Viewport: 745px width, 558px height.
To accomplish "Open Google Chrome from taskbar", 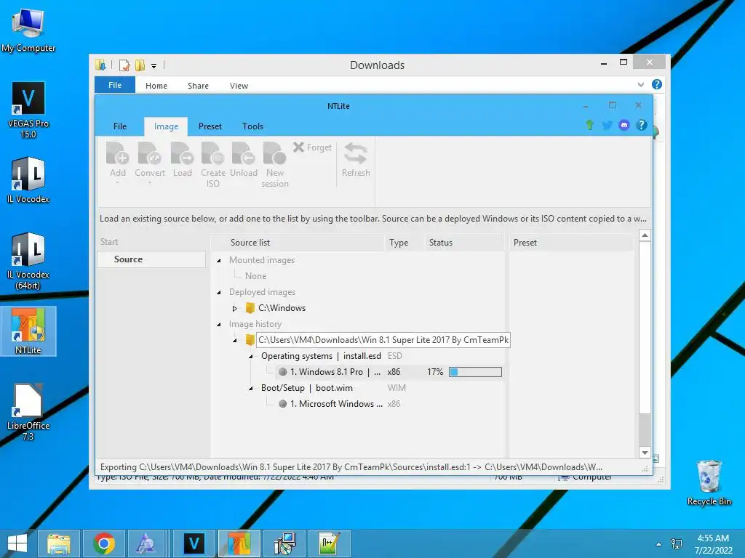I will point(104,543).
